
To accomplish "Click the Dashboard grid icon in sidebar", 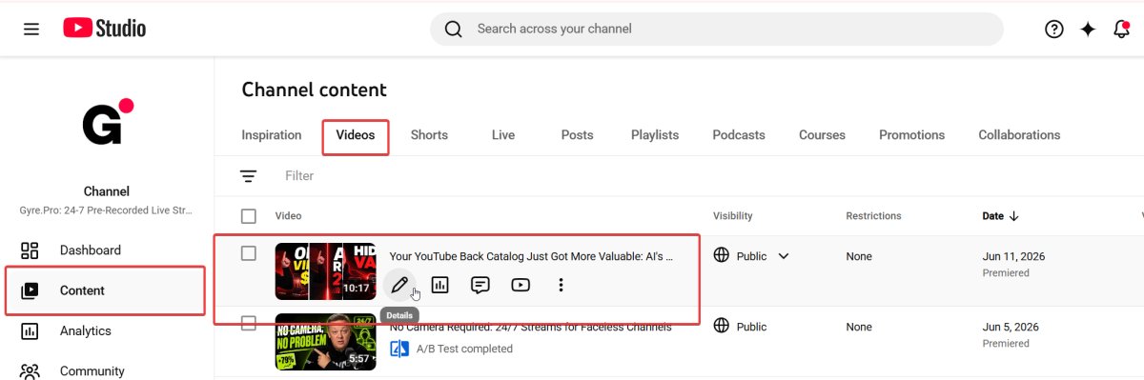I will coord(30,250).
